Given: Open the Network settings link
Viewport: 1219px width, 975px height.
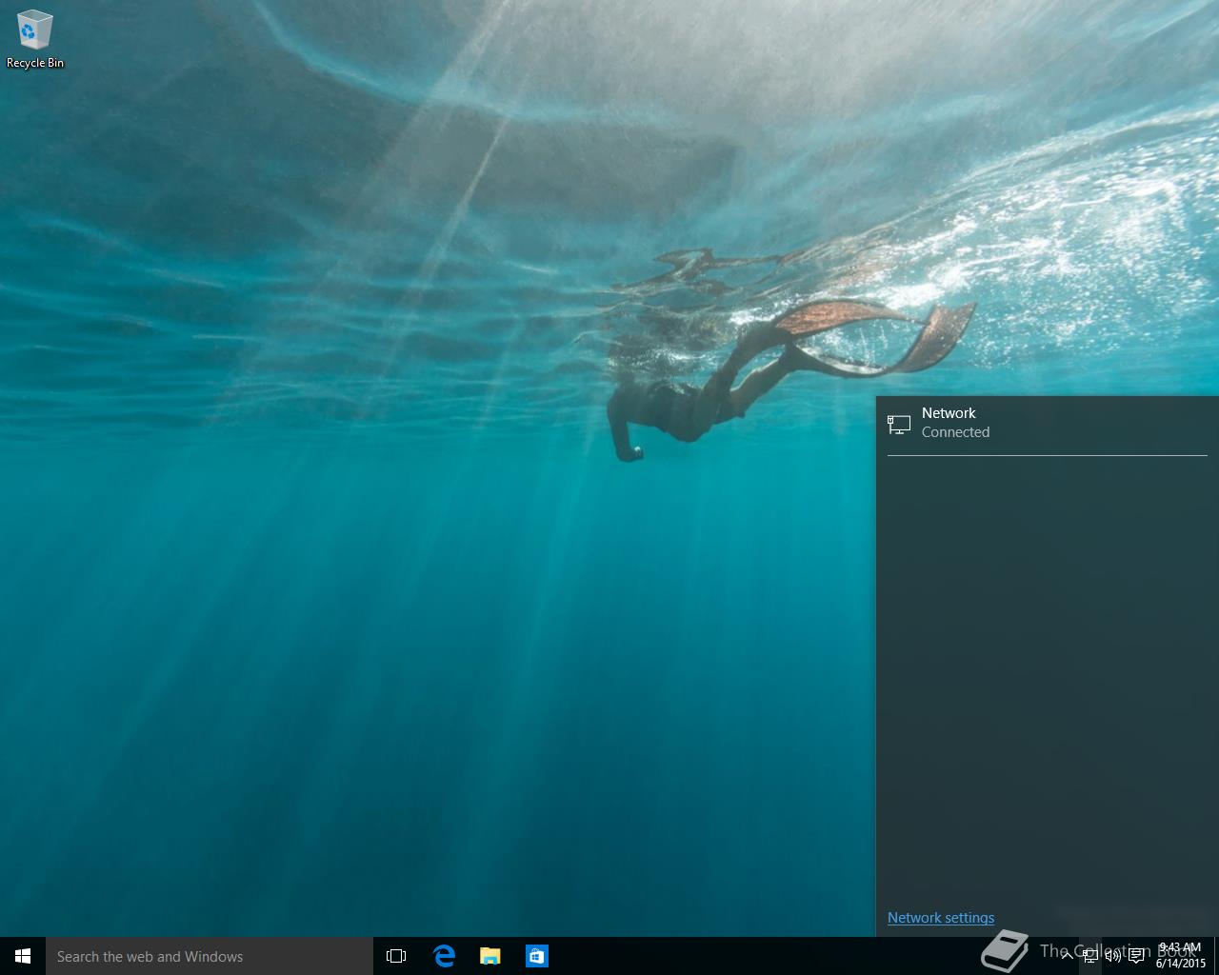Looking at the screenshot, I should tap(941, 918).
